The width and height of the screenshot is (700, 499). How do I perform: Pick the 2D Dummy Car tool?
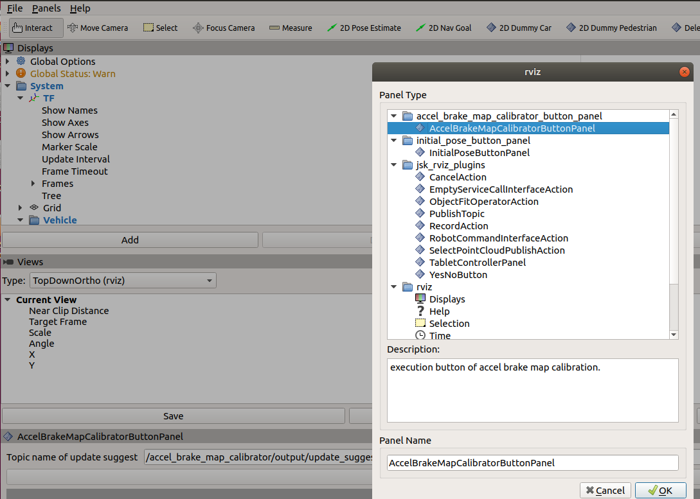519,28
